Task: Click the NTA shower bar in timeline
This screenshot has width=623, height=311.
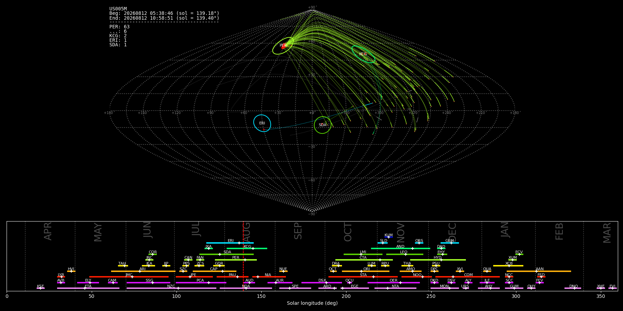Action: tap(395, 288)
